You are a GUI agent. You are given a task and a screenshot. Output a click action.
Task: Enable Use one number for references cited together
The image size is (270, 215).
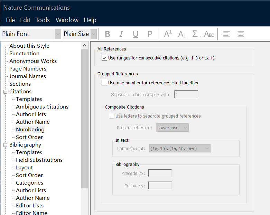[104, 83]
